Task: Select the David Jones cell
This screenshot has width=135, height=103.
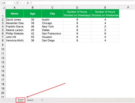Action: tap(15, 20)
